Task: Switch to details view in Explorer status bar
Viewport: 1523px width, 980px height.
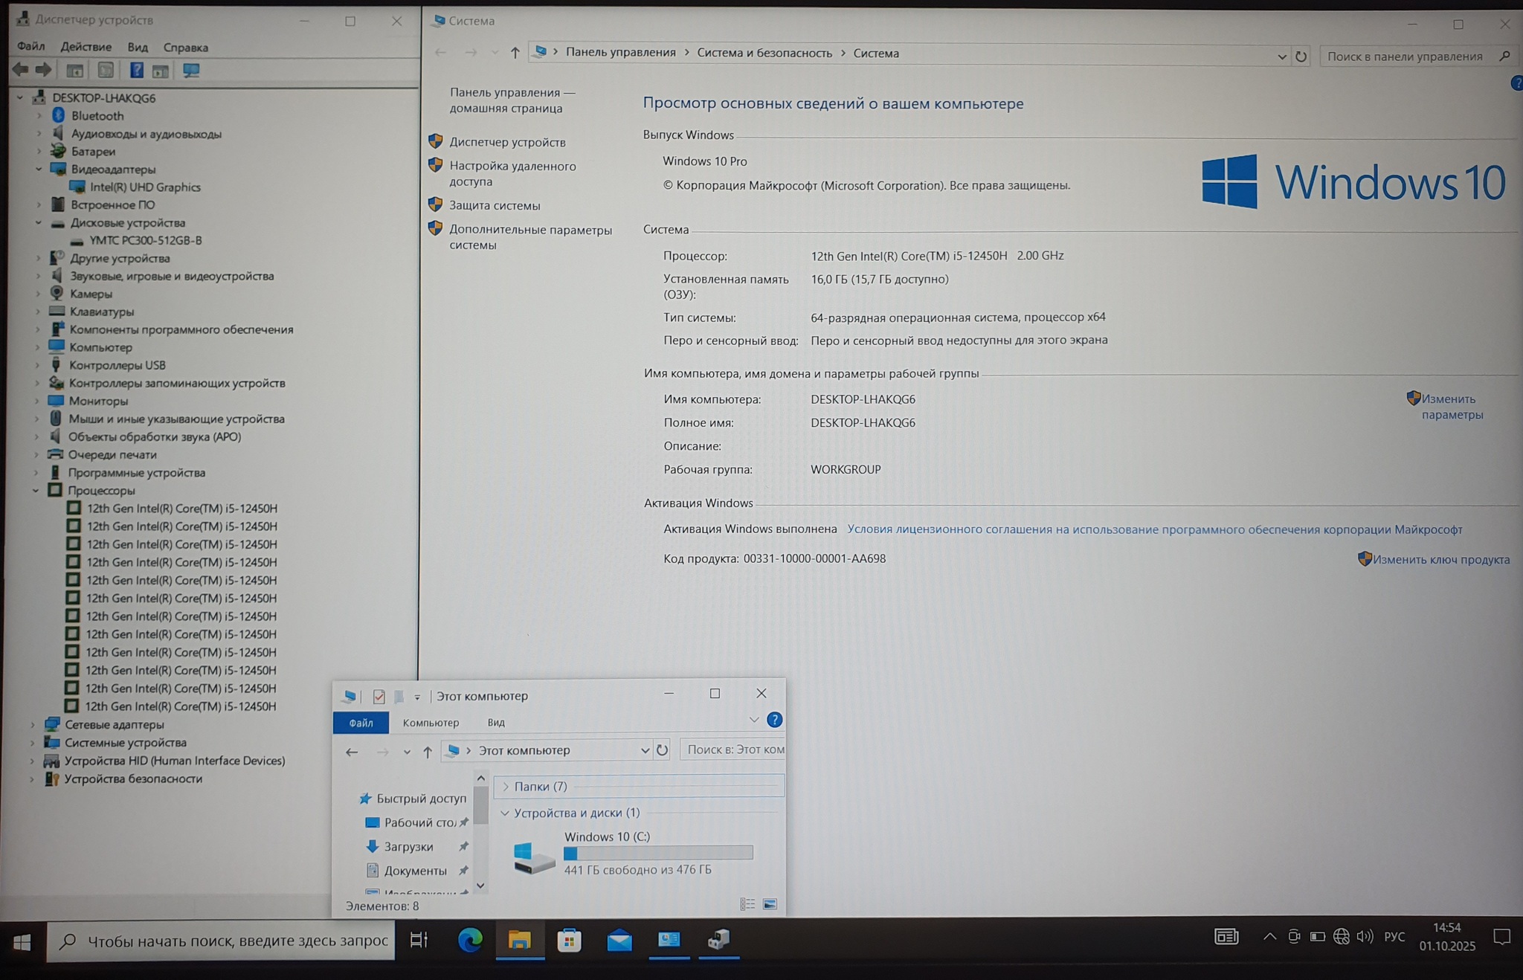Action: tap(747, 904)
